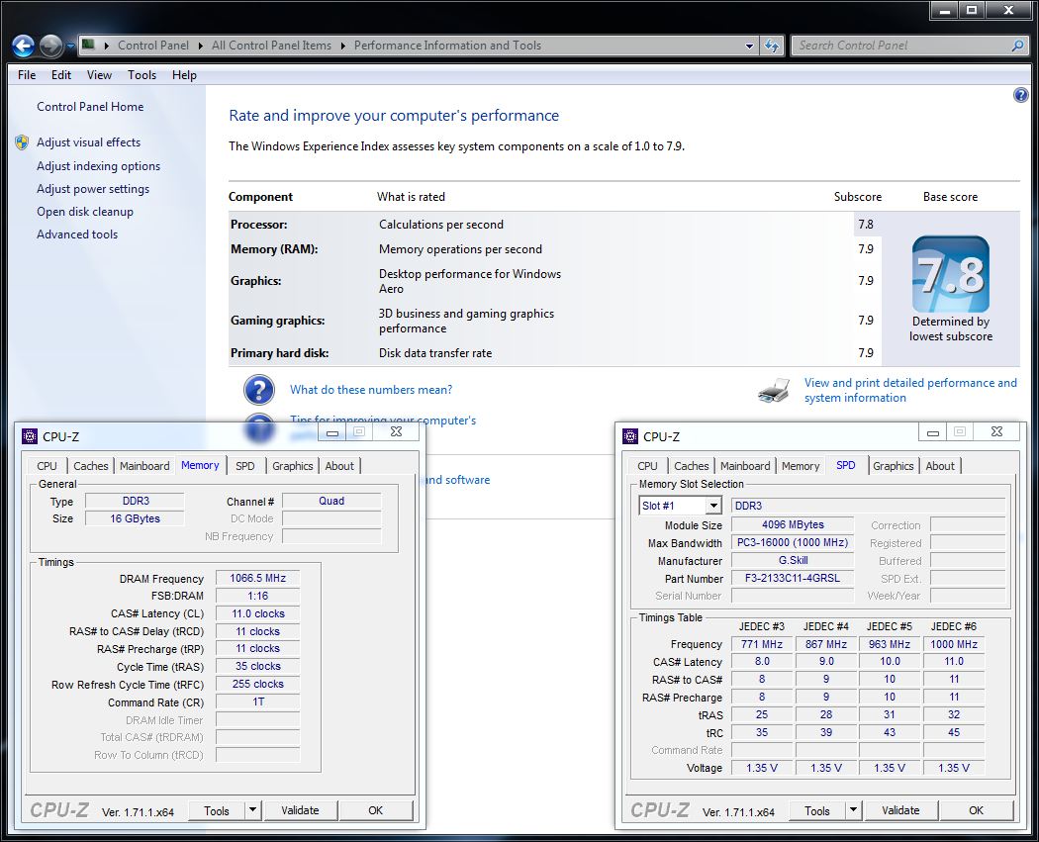Expand Tools dropdown arrow in left CPU-Z window

click(x=253, y=810)
